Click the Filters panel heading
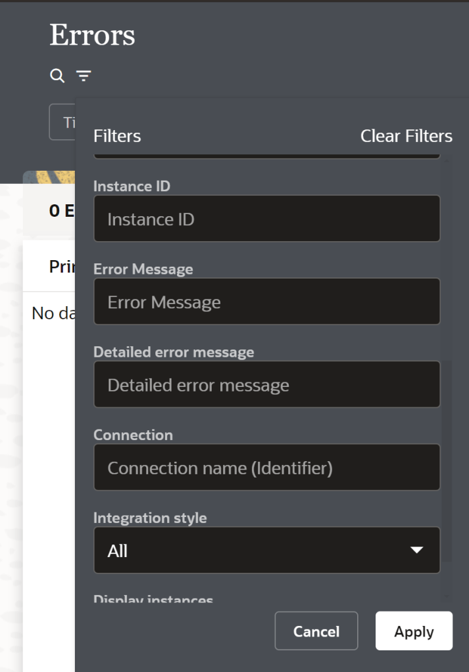The width and height of the screenshot is (469, 672). tap(117, 136)
